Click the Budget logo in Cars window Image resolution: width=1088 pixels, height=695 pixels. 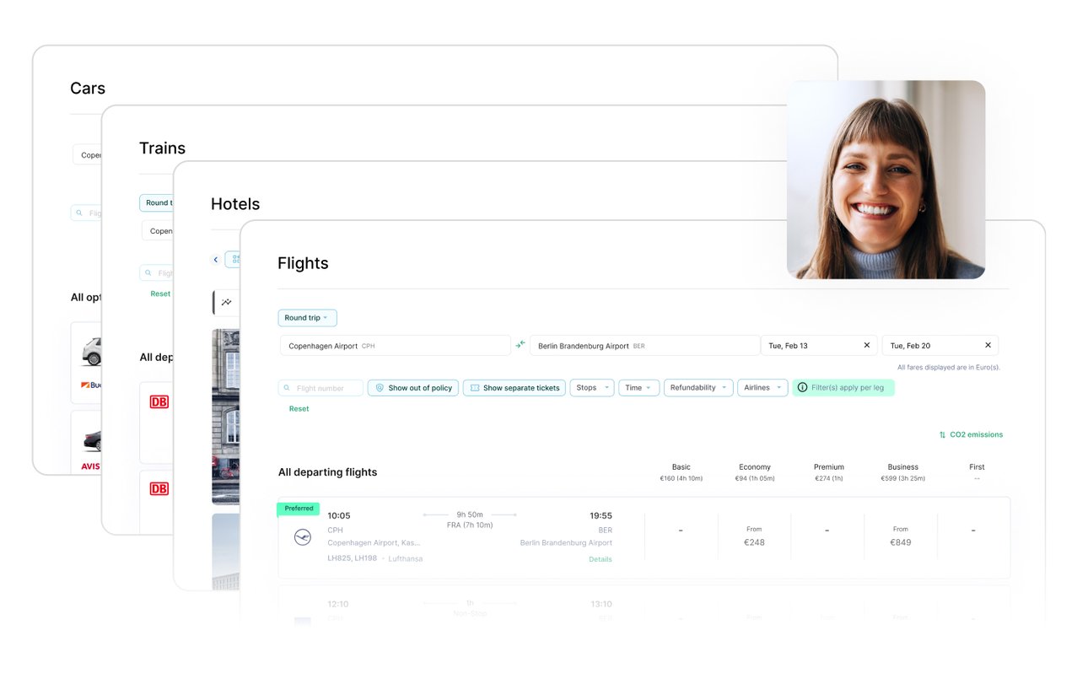pos(91,385)
